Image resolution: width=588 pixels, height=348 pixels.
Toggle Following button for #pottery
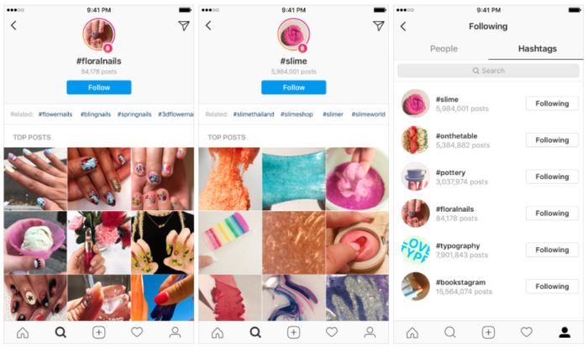pyautogui.click(x=552, y=177)
